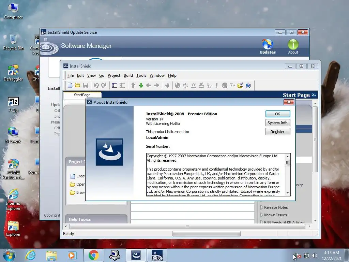Open the Tools menu

pos(141,75)
